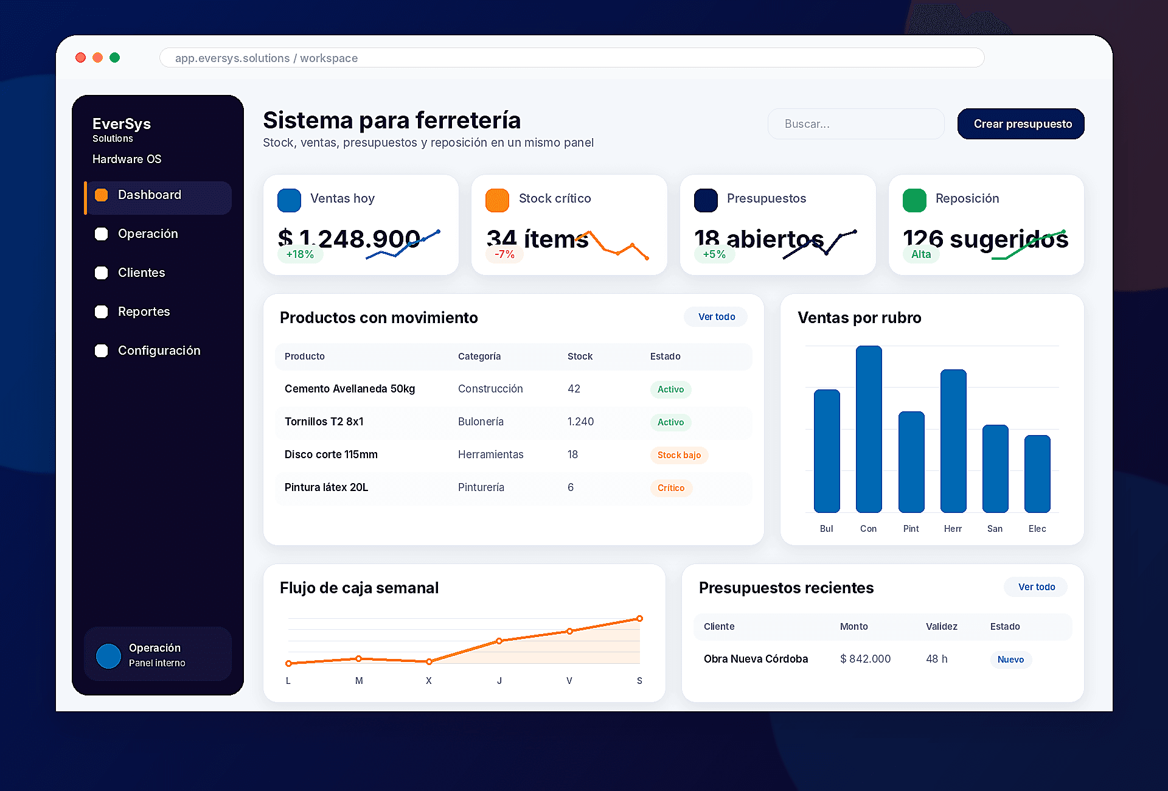This screenshot has width=1168, height=791.
Task: Click the +18% badge on Ventas hoy
Action: [300, 254]
